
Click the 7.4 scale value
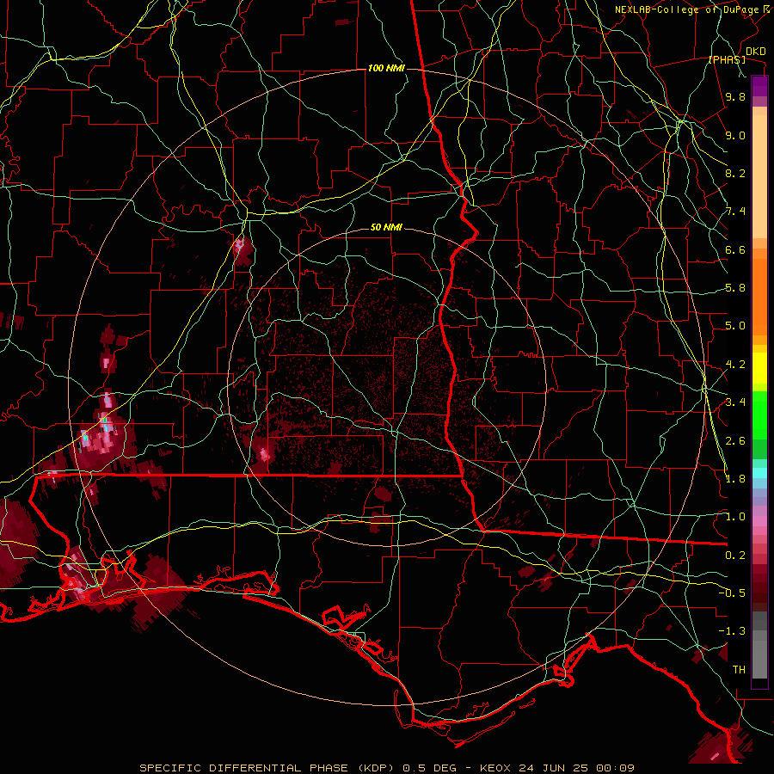click(x=735, y=212)
